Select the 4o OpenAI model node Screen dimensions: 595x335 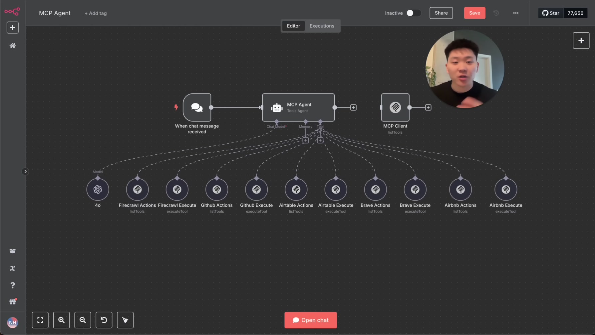point(98,189)
